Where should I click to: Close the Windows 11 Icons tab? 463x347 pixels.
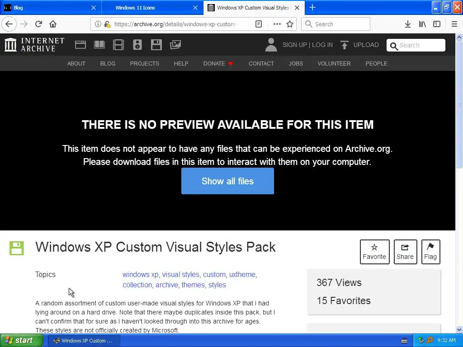pyautogui.click(x=195, y=8)
